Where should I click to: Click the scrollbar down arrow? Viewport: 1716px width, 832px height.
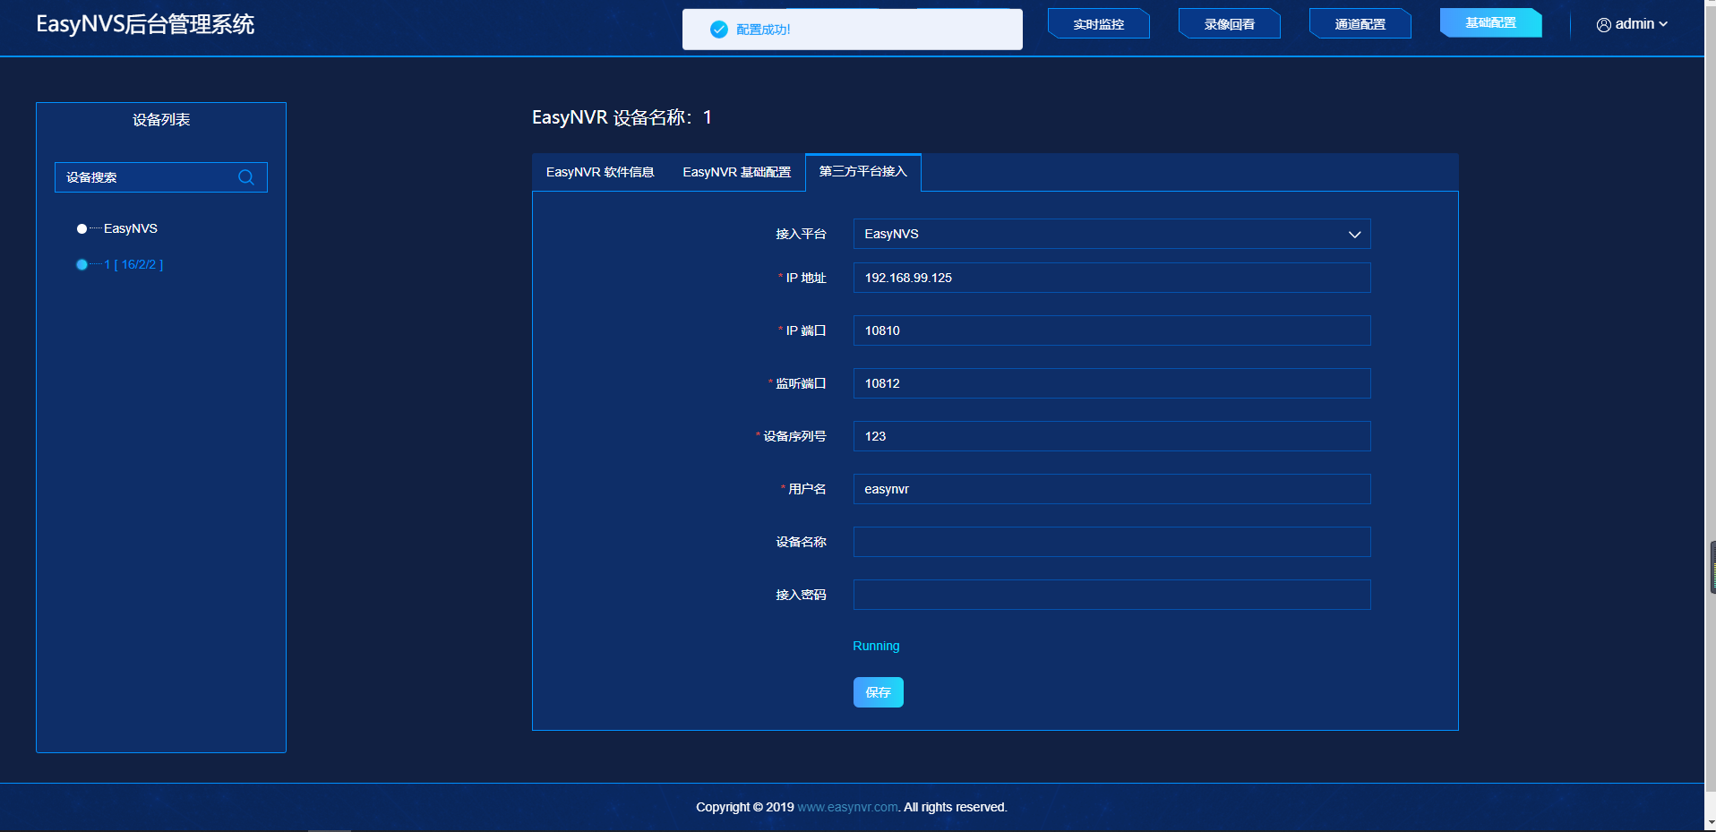pyautogui.click(x=1711, y=821)
